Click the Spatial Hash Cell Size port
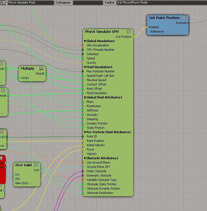 pyautogui.click(x=83, y=76)
